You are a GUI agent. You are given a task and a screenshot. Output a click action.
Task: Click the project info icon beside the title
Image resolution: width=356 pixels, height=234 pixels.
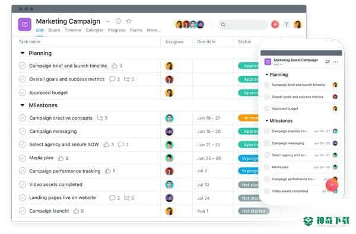click(118, 21)
